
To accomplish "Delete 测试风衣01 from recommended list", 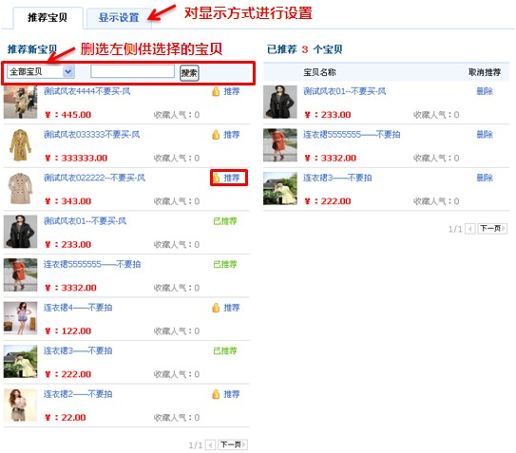I will 485,91.
